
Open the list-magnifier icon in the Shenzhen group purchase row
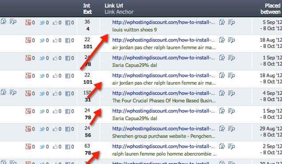231,129
